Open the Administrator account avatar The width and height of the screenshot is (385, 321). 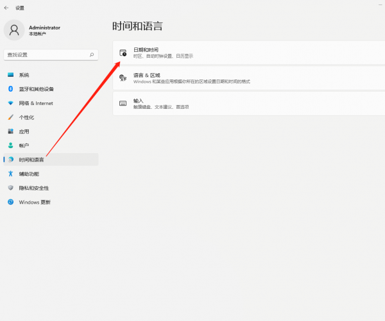(x=14, y=30)
